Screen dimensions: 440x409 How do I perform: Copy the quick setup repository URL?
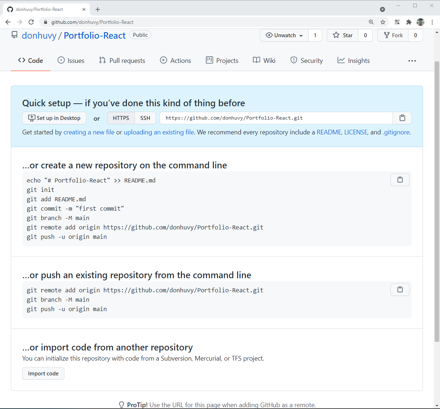[x=402, y=118]
